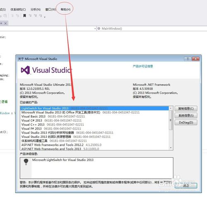Image resolution: width=207 pixels, height=197 pixels.
Task: Select LightSwitch for Visual Studio 2013 row
Action: tap(94, 108)
